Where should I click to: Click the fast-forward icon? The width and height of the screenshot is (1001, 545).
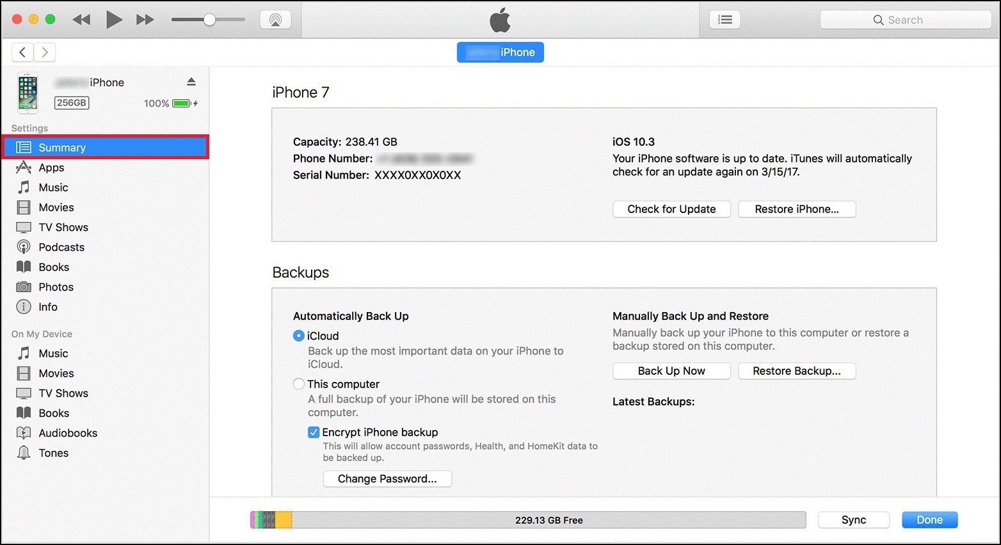tap(145, 20)
